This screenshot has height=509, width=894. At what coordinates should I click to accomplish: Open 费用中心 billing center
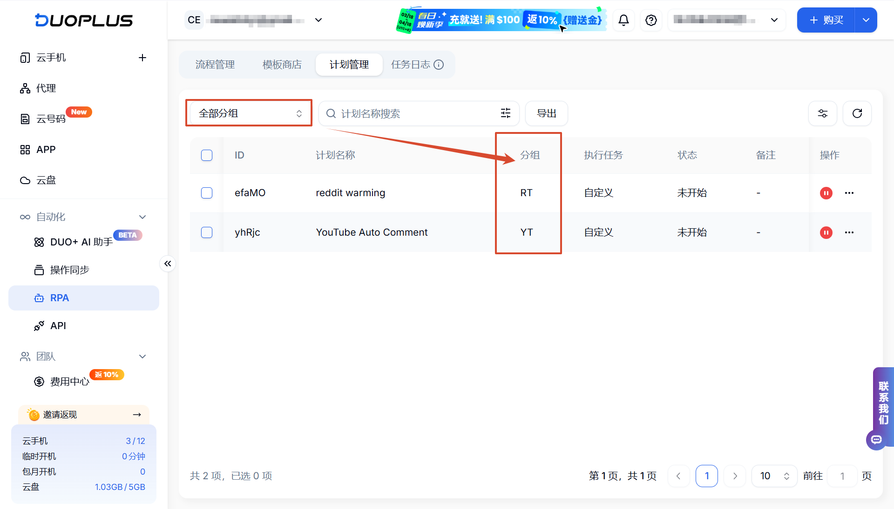[x=69, y=382]
